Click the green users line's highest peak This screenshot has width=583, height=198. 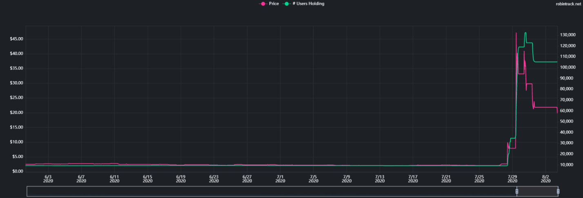pos(525,33)
